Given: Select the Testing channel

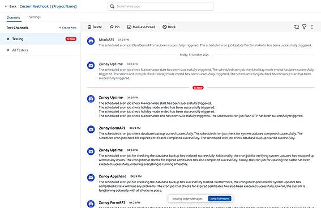Looking at the screenshot, I should point(40,39).
